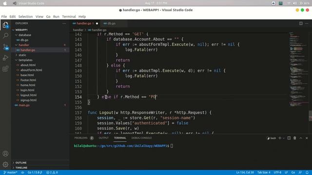Open the Edit menu
The image size is (312, 175).
13,17
